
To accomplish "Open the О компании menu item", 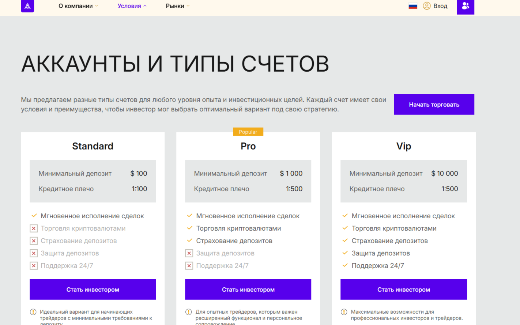I will (x=76, y=6).
